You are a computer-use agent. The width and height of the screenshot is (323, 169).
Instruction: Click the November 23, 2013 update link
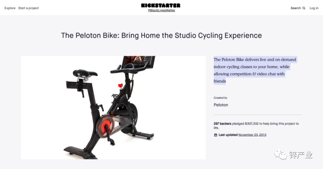coord(252,135)
